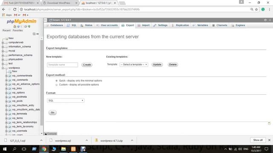
Task: Open the Windows Start menu
Action: 5,149
